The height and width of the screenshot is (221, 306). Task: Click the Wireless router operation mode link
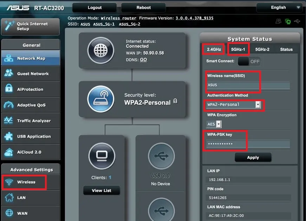118,18
